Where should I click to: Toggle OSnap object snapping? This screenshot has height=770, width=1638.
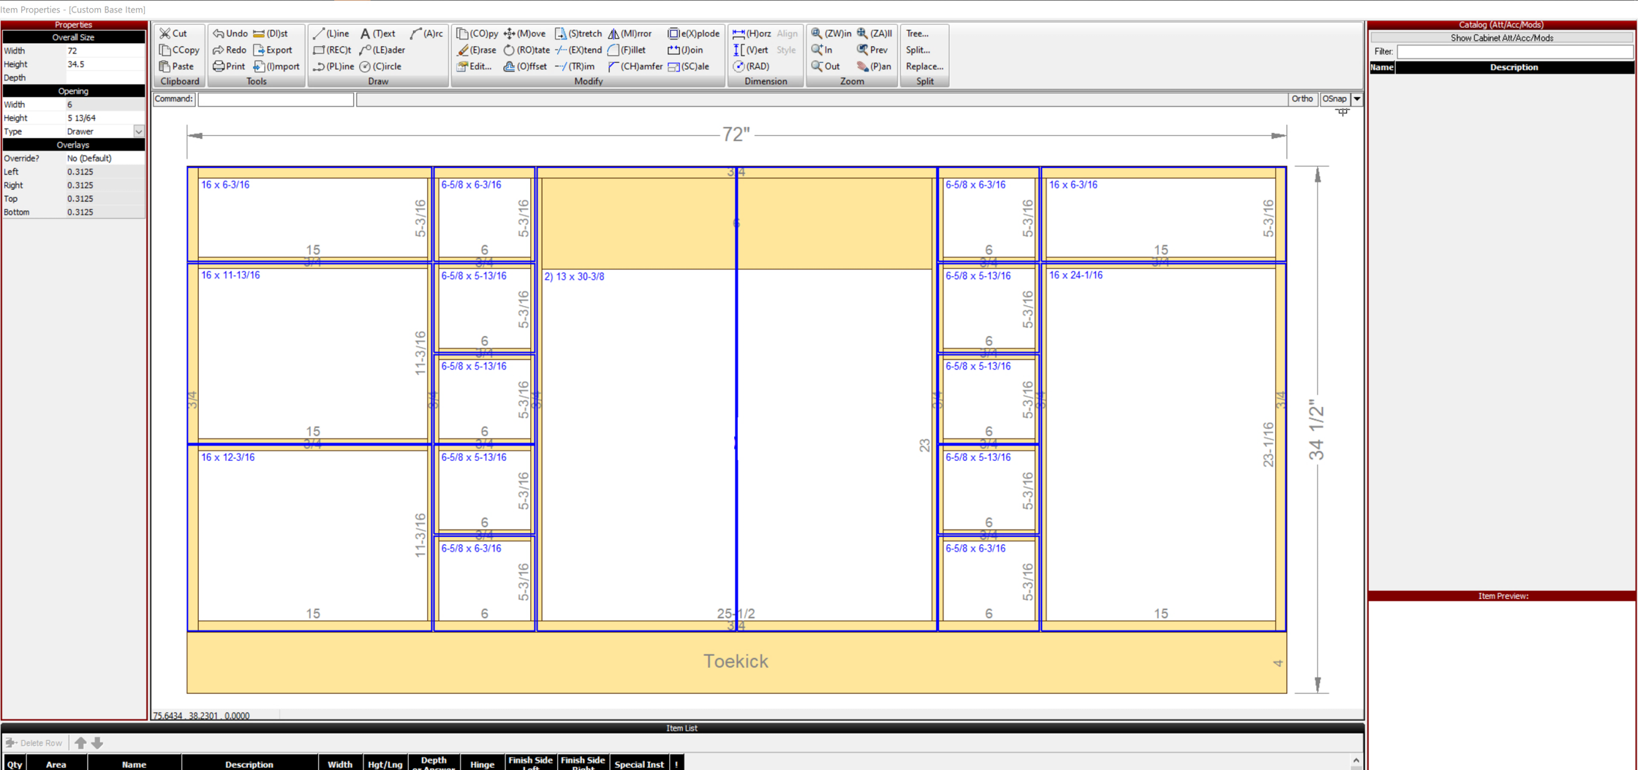1334,99
